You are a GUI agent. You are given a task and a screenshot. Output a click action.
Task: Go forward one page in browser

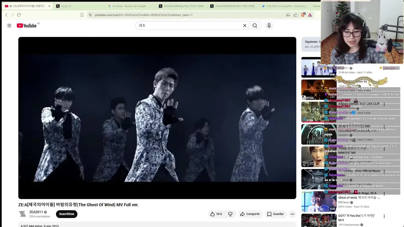pos(13,15)
